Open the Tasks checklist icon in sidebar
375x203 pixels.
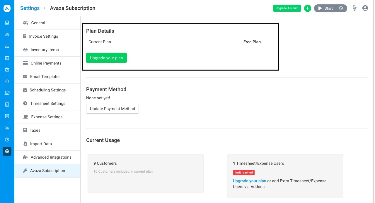pos(7,46)
